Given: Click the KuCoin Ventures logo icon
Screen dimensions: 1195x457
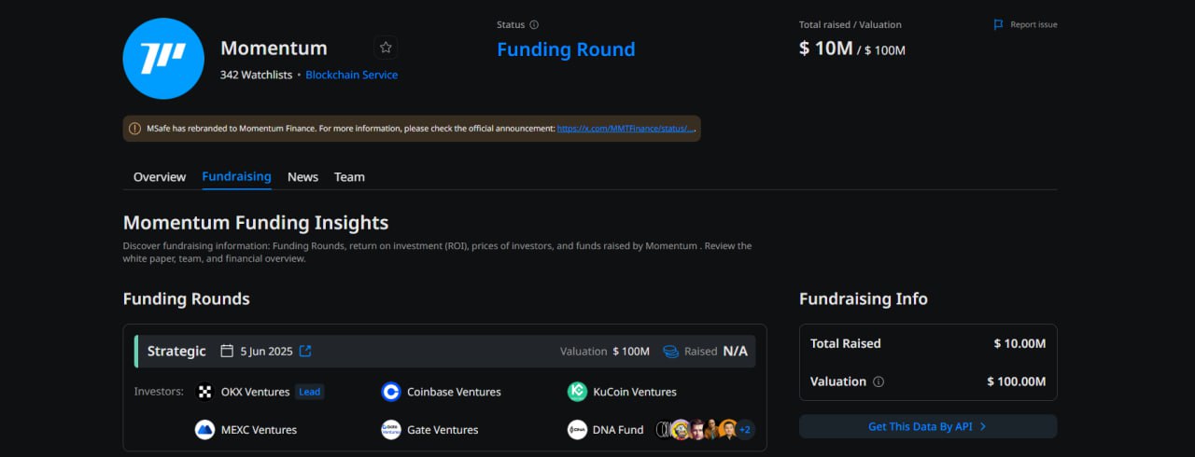Looking at the screenshot, I should (x=577, y=392).
